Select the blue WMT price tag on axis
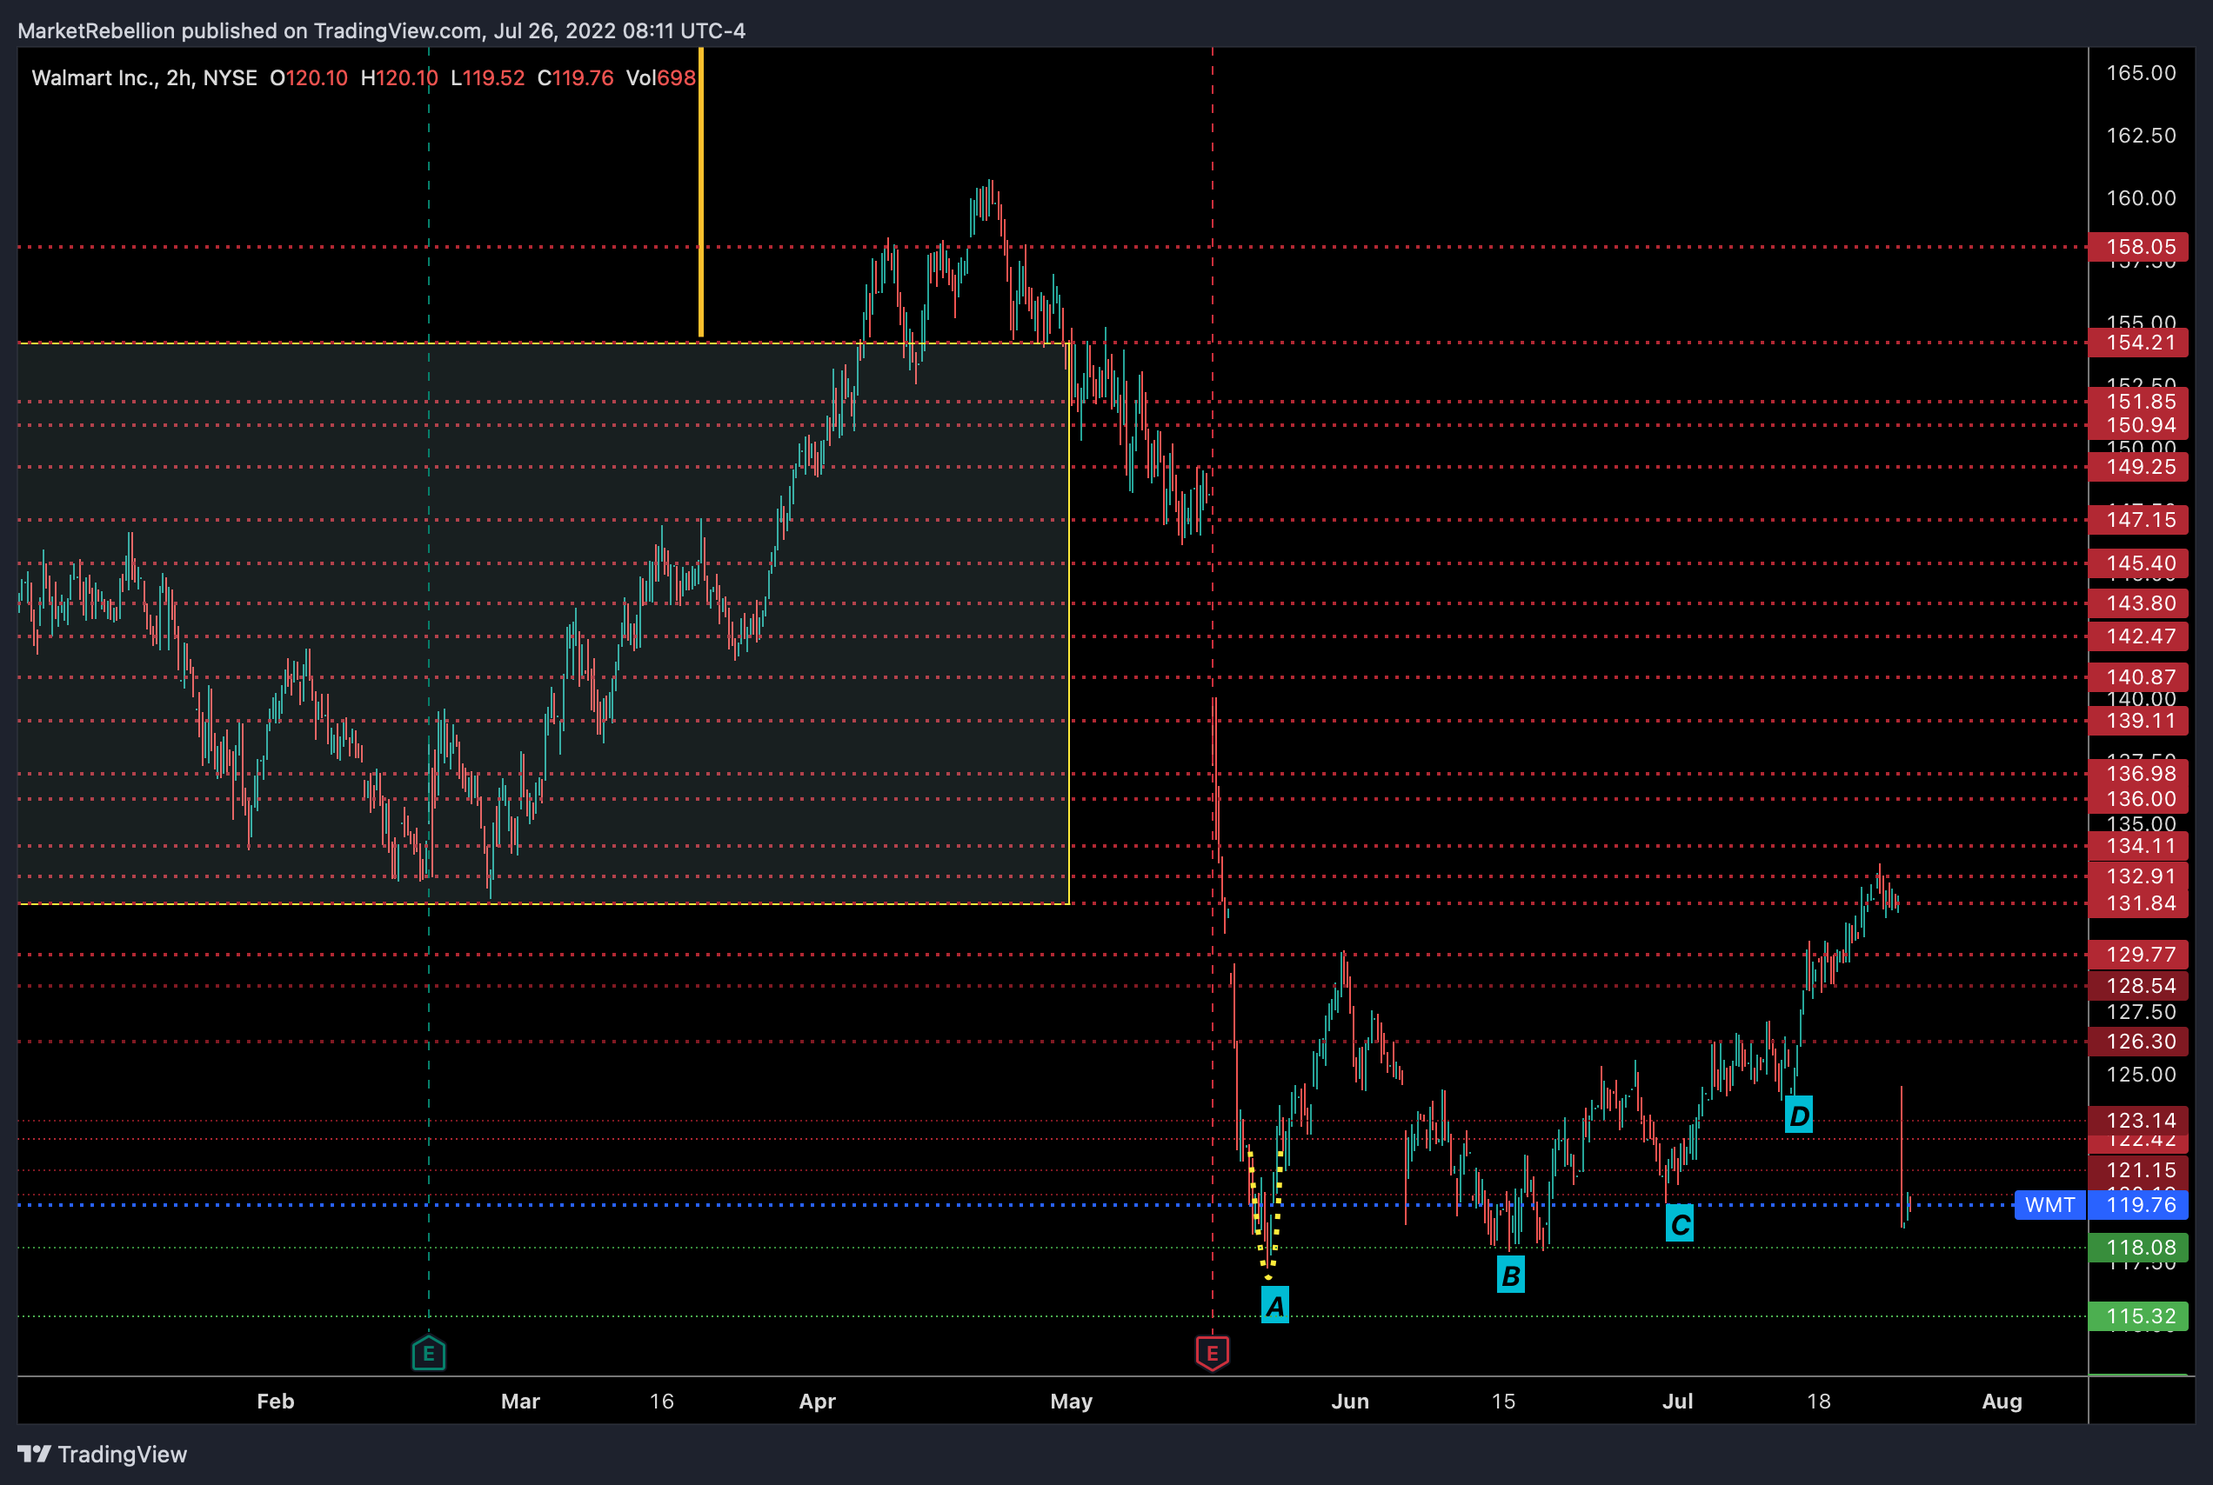 point(2049,1205)
